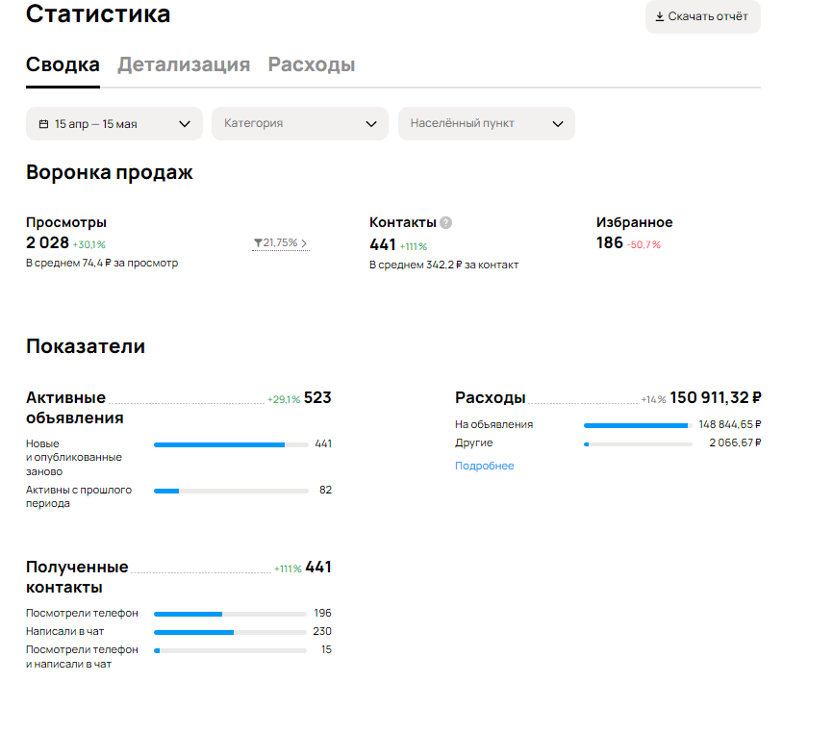Click the +14% expenses change
The height and width of the screenshot is (733, 833).
pos(653,399)
